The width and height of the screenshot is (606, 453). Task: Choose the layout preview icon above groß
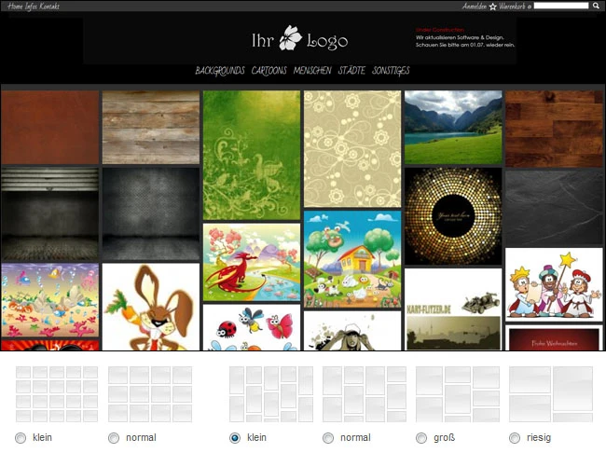click(x=458, y=394)
